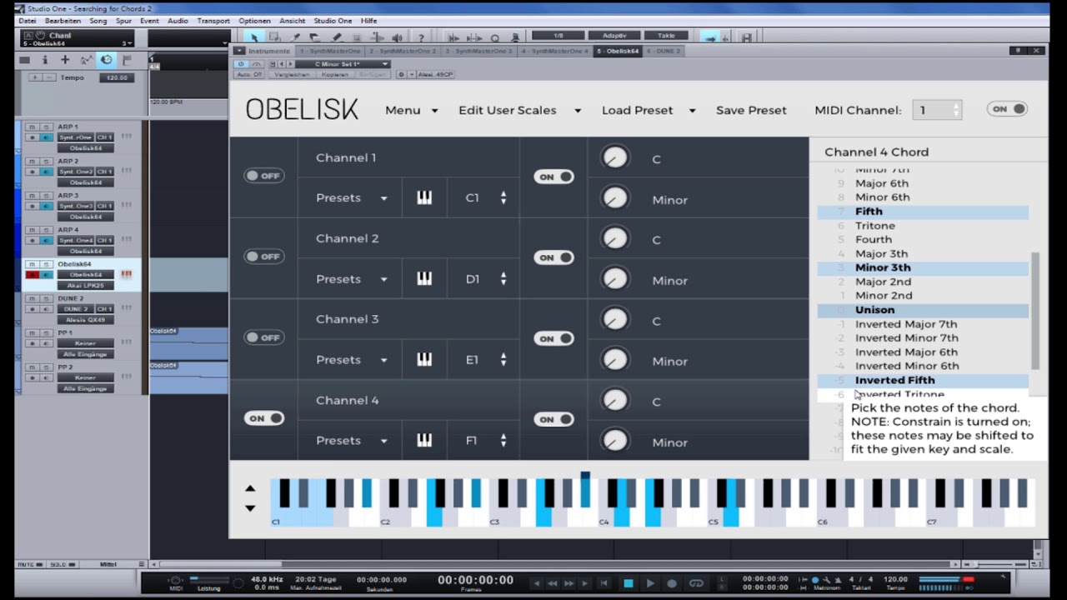
Task: Pin the instrument window
Action: [x=1017, y=51]
